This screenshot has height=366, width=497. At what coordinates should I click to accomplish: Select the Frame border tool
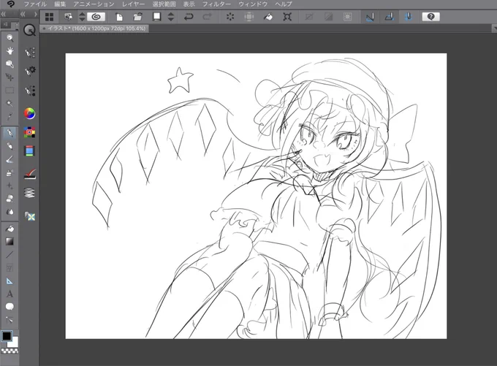click(x=10, y=268)
